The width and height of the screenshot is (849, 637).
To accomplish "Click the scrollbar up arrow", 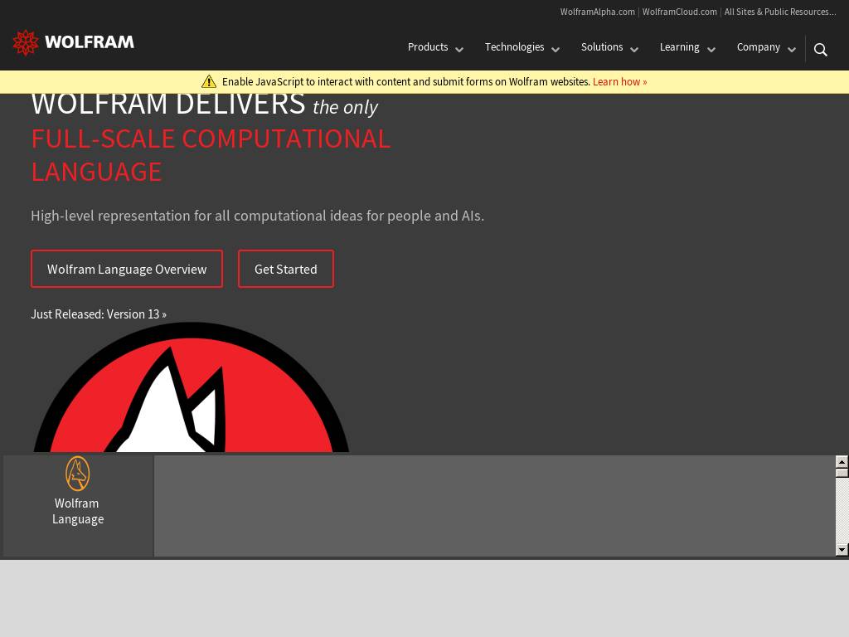I will [842, 461].
